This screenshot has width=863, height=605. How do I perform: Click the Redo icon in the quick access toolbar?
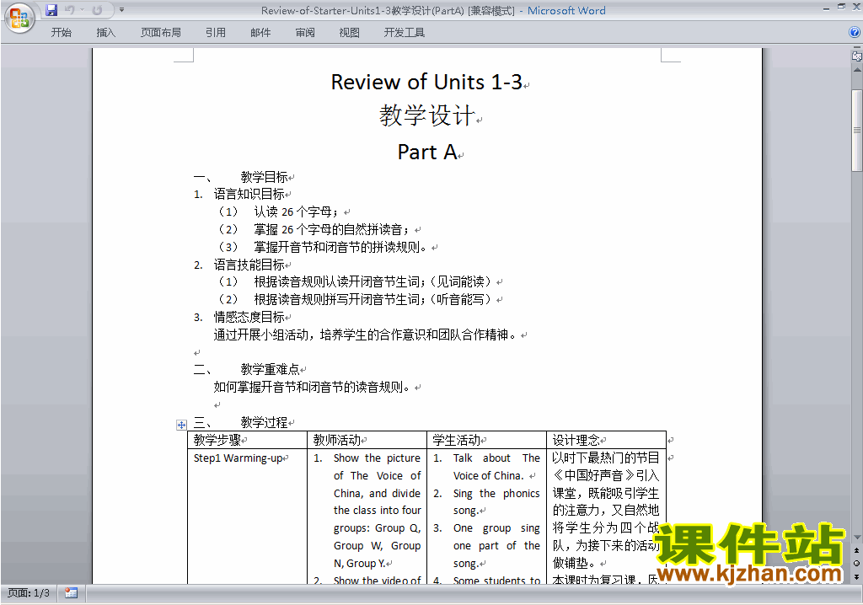click(97, 10)
